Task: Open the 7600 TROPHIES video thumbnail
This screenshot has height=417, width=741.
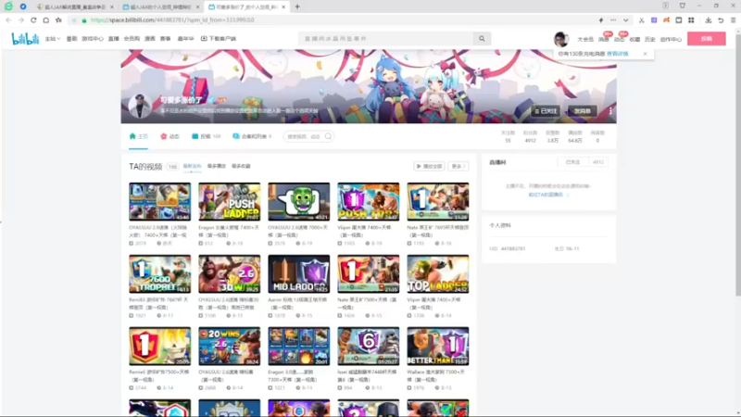Action: [x=159, y=274]
